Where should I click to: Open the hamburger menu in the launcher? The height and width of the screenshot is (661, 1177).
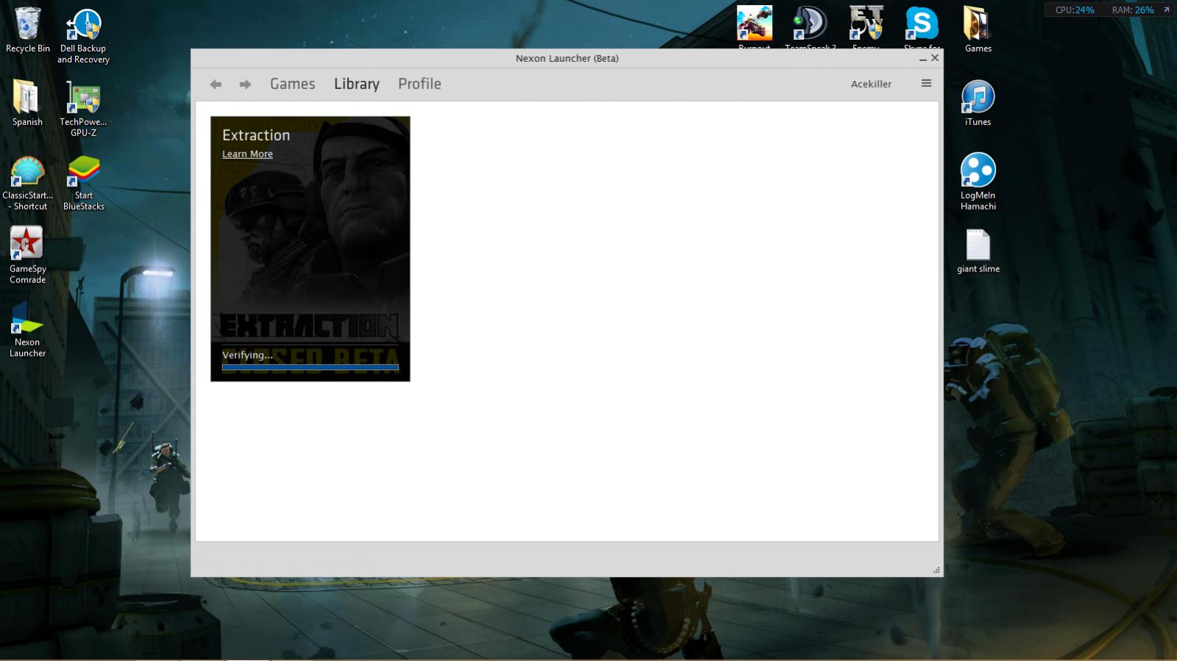coord(926,84)
